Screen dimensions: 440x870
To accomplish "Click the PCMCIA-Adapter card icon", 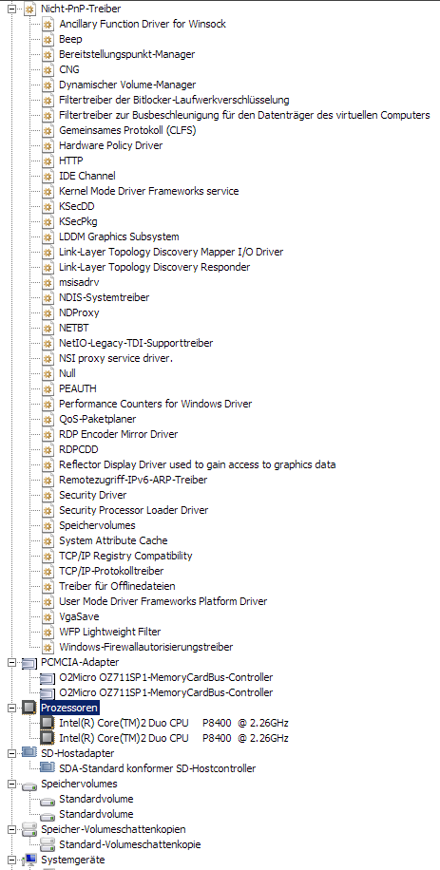I will coord(29,663).
